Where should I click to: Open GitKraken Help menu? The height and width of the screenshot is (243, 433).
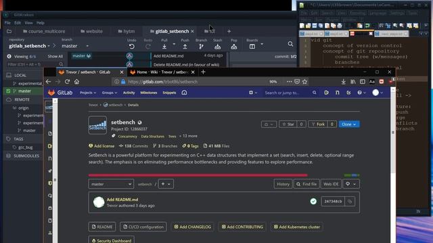[x=41, y=22]
